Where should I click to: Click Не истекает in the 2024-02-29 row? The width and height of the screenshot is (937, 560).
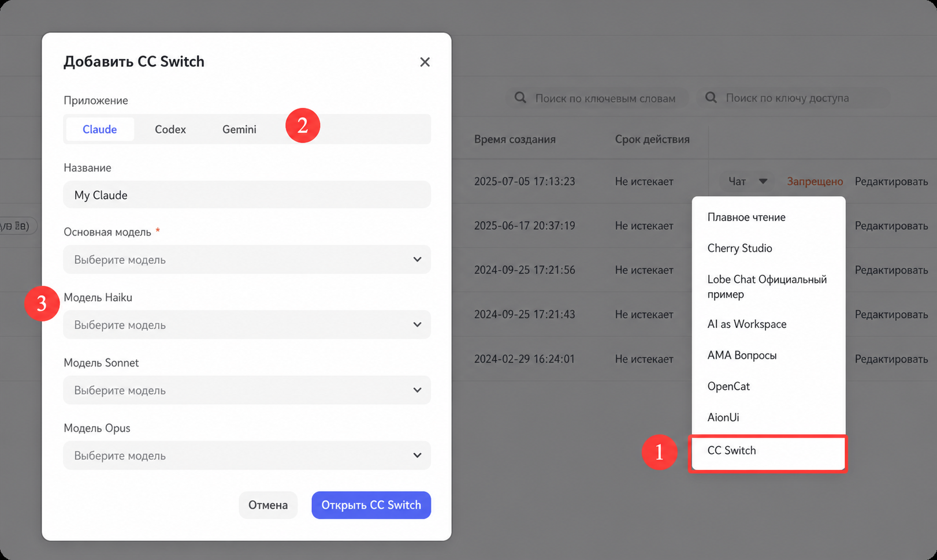point(644,359)
